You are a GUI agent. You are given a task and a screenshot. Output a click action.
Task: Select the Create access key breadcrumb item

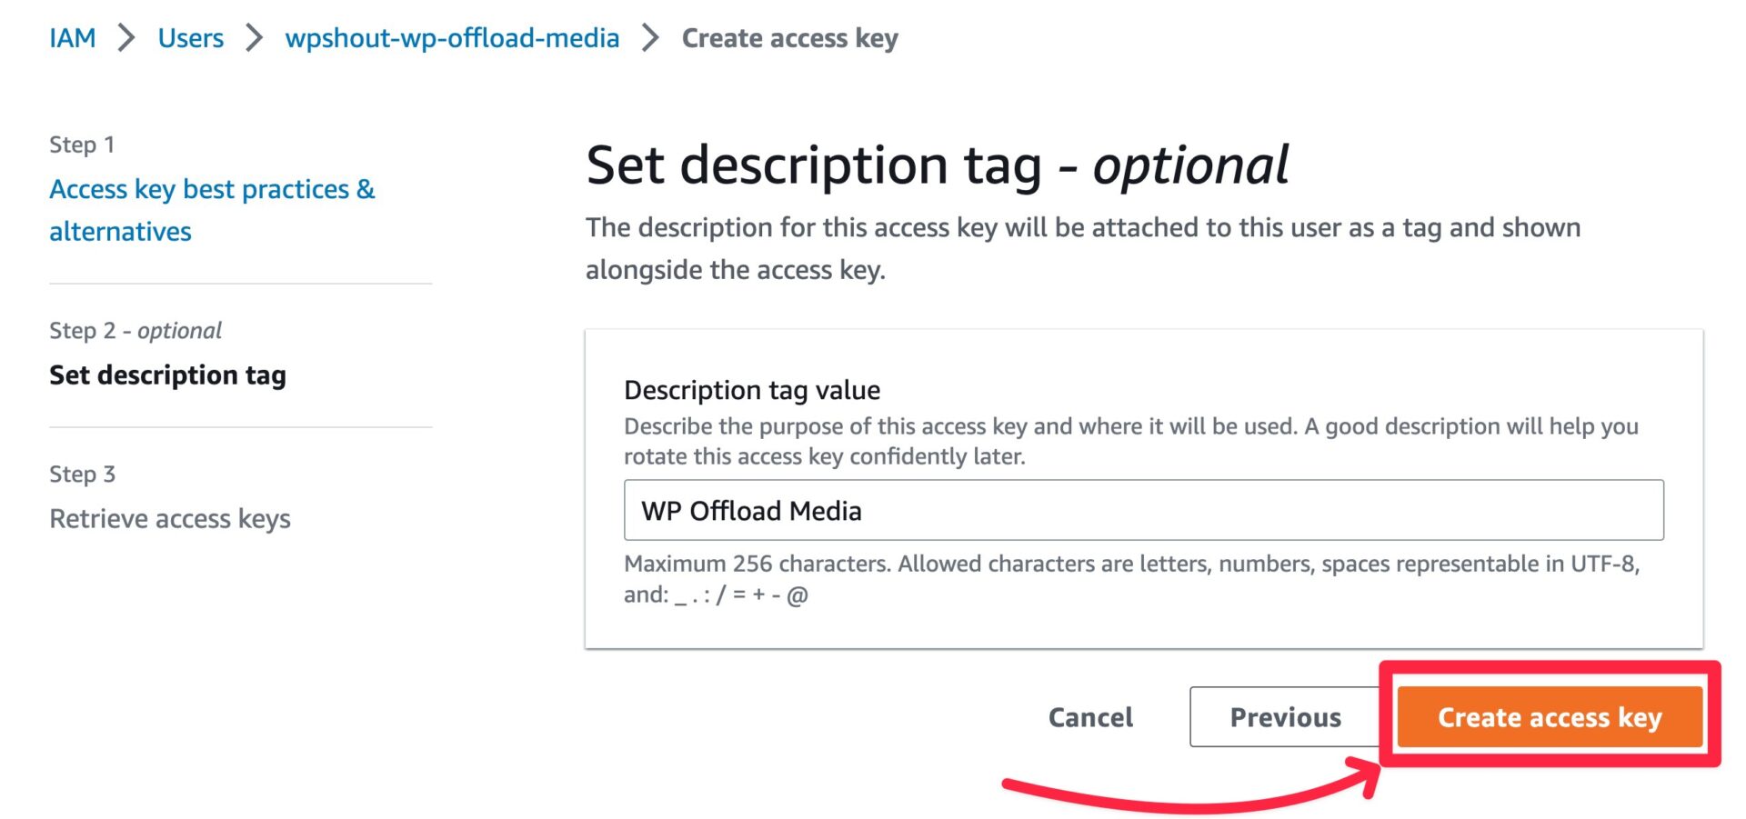[x=789, y=37]
